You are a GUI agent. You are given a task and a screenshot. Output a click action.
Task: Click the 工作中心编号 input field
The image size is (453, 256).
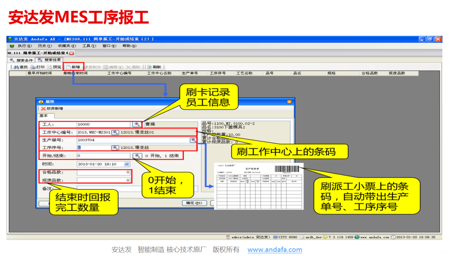click(x=94, y=132)
